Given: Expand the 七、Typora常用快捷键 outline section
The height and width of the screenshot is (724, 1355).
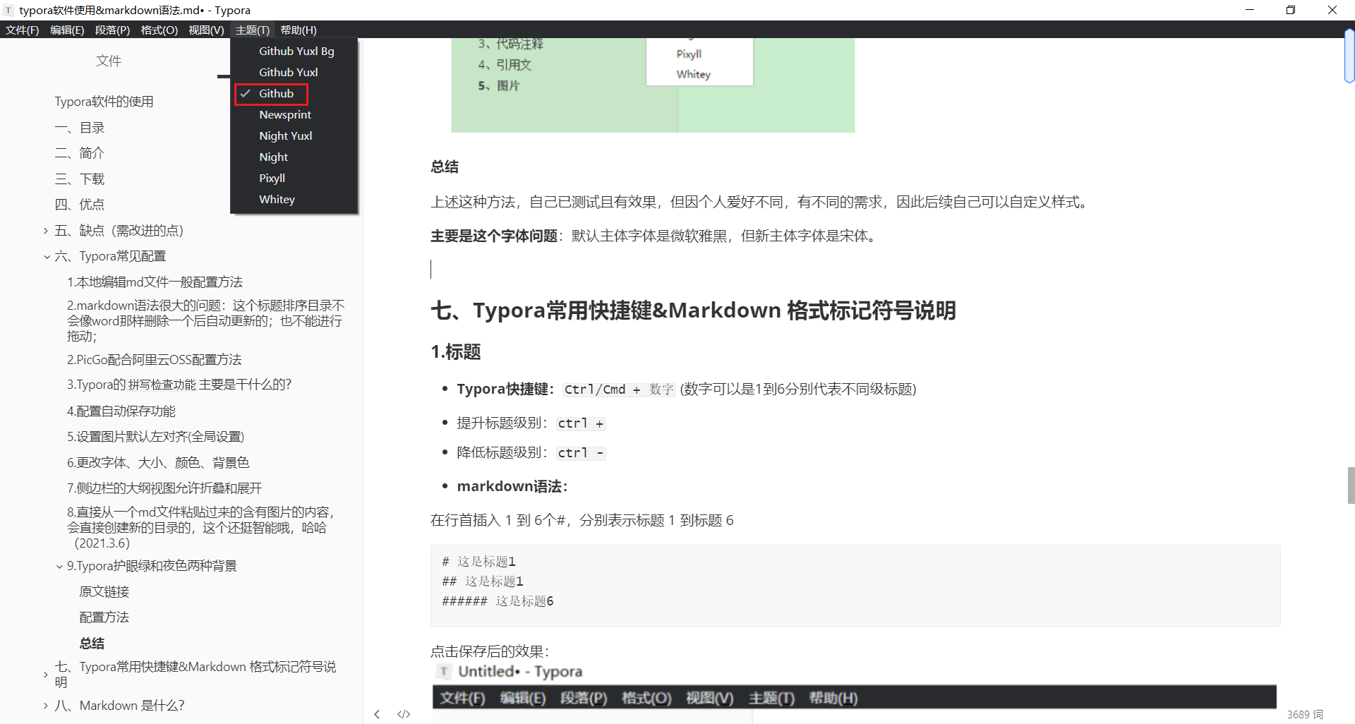Looking at the screenshot, I should [46, 675].
